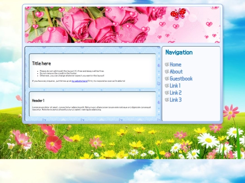This screenshot has width=245, height=183.
Task: Click the rose bullet icon beside Link 1
Action: pos(167,85)
